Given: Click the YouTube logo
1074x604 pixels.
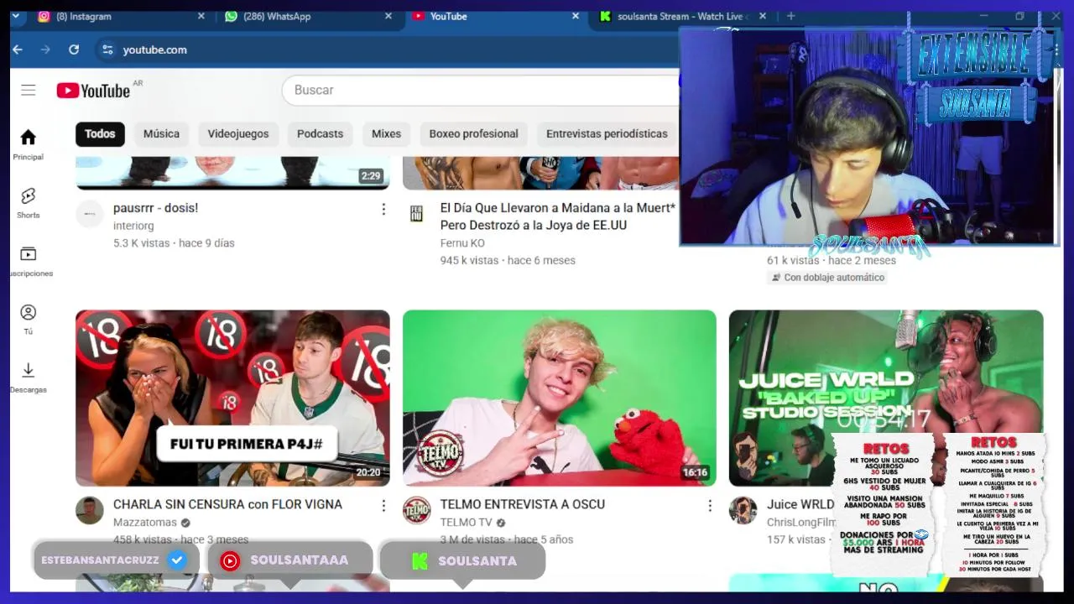Looking at the screenshot, I should point(93,91).
